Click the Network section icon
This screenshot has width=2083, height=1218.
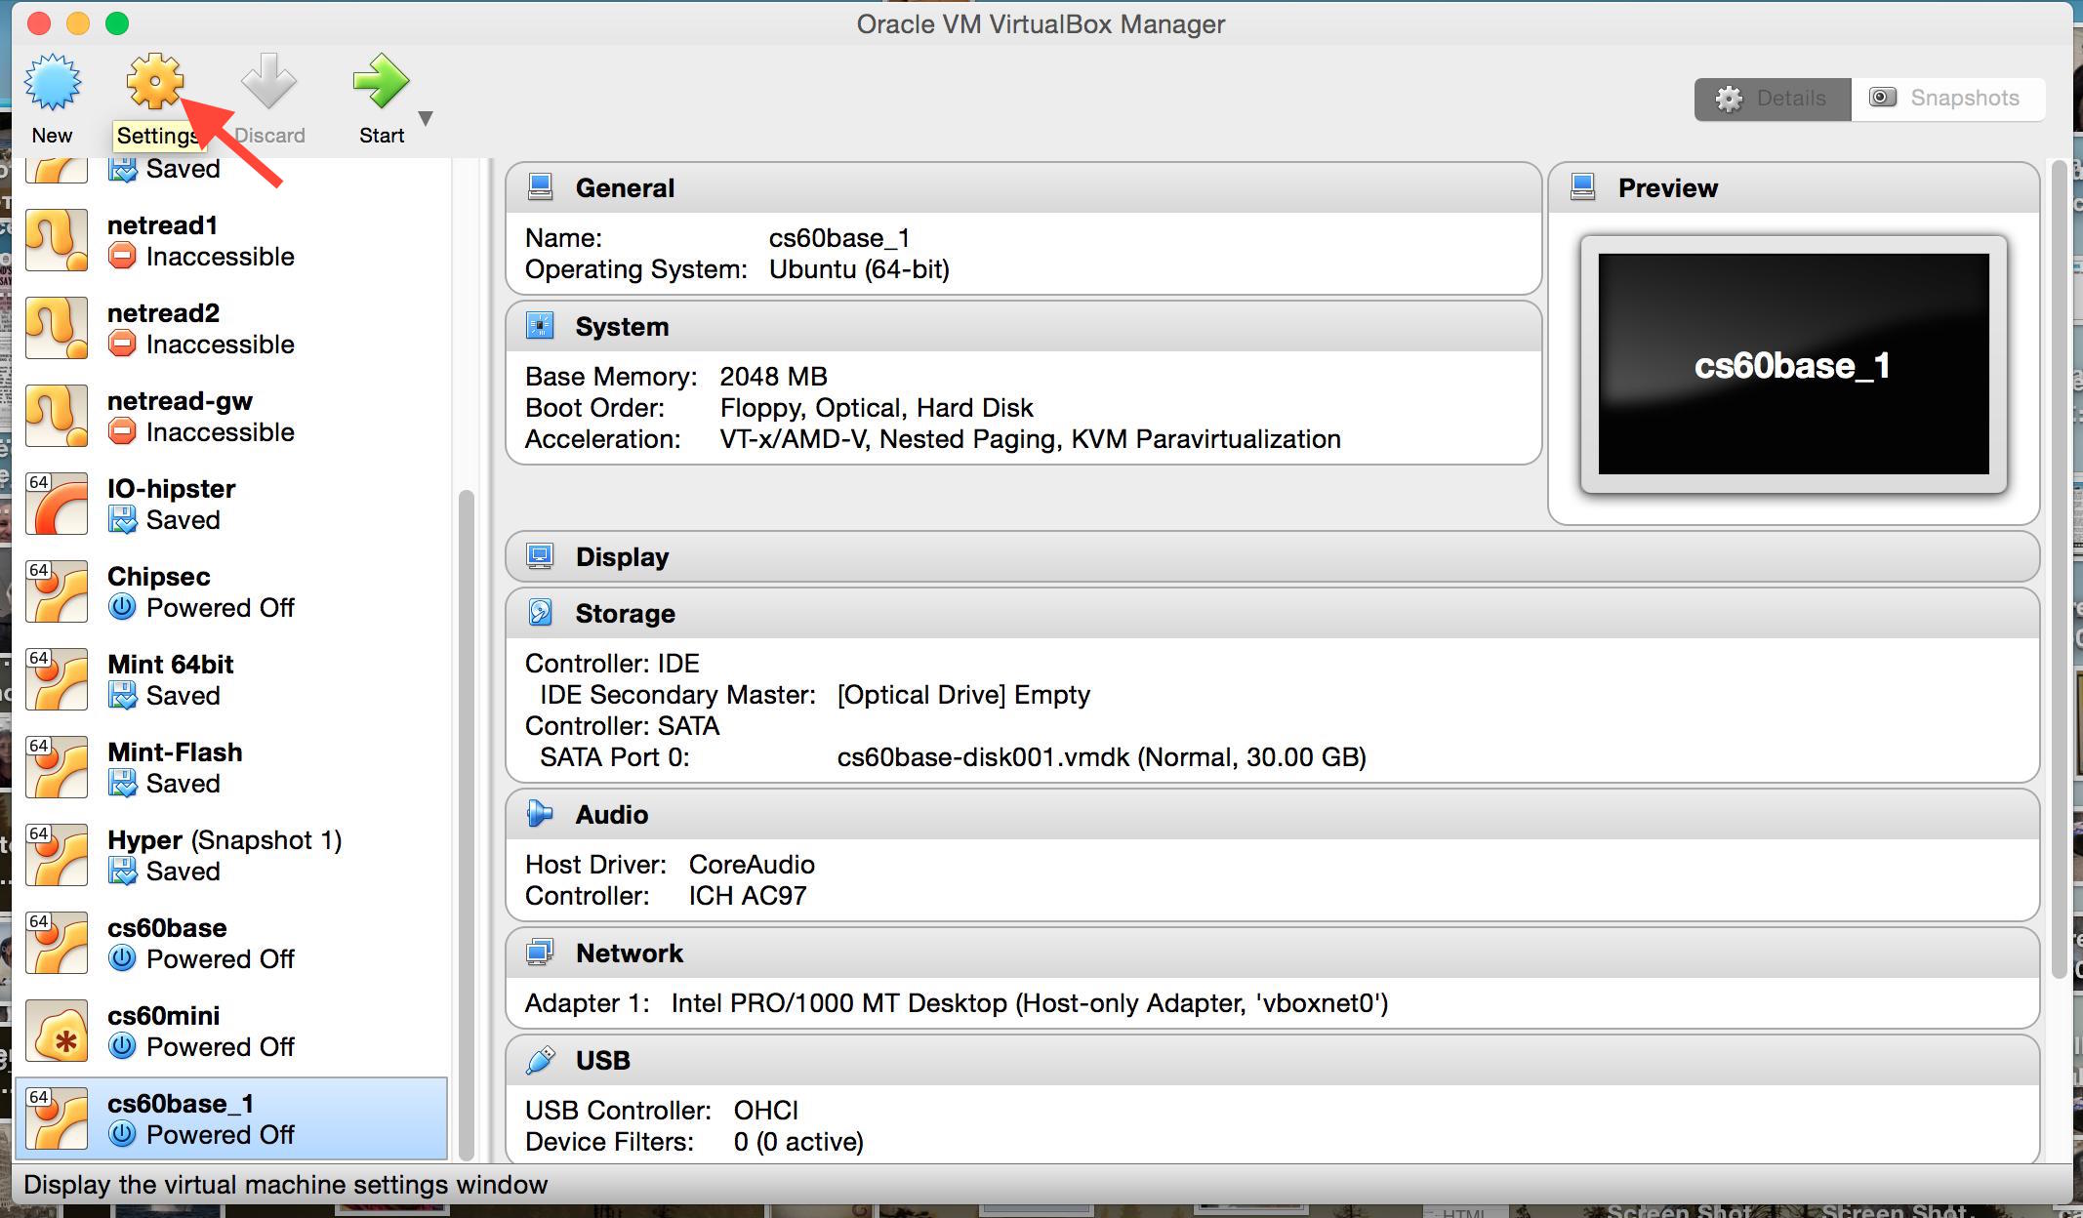(x=540, y=953)
